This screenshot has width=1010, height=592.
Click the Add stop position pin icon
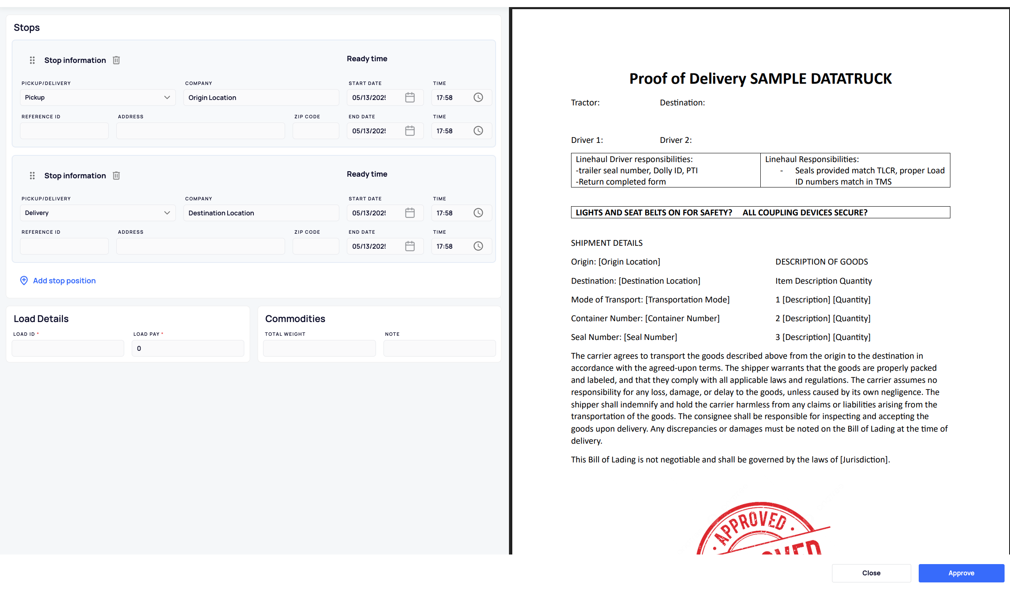[x=24, y=281]
